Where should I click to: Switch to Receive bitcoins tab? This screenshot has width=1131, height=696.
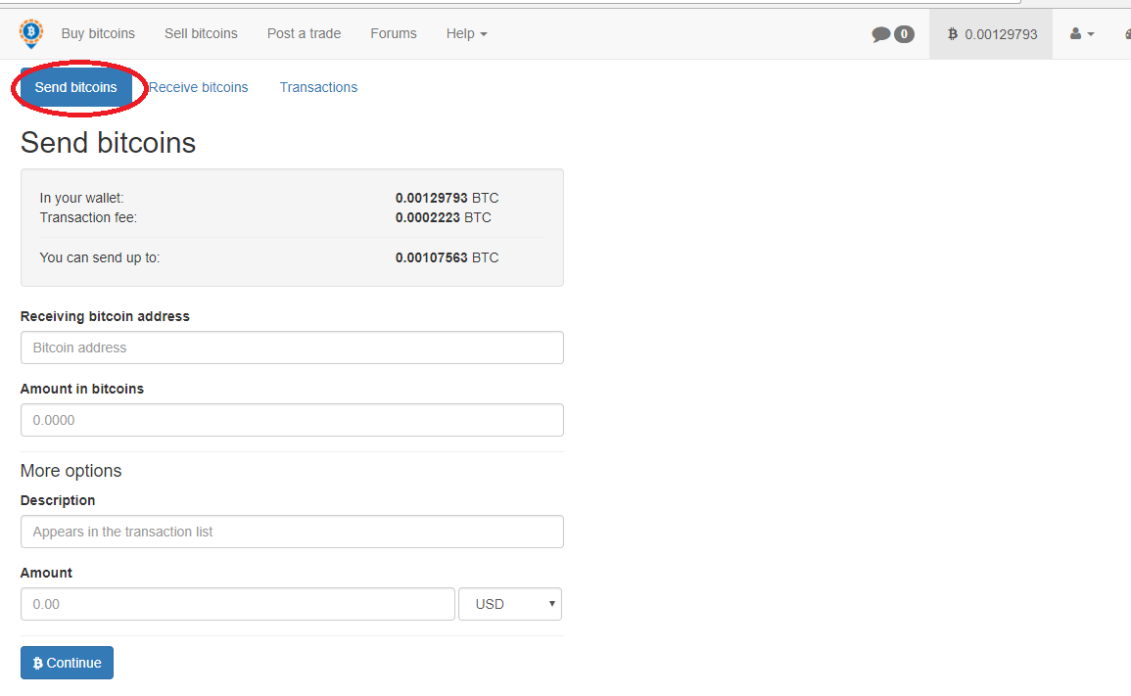pos(199,87)
